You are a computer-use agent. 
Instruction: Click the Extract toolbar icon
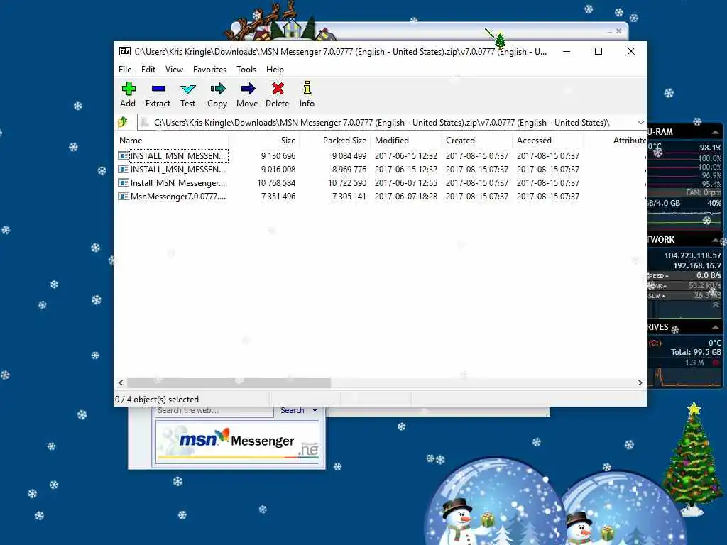click(x=158, y=89)
